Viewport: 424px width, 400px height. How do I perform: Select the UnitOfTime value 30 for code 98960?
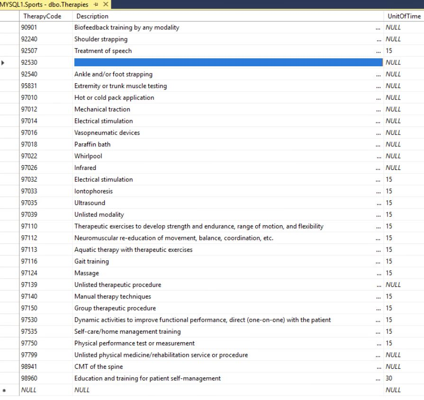400,378
